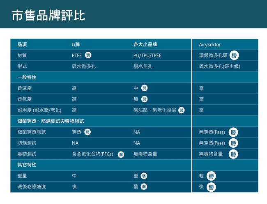The height and width of the screenshot is (204, 267).
Task: Click the 弱 badge in the 透濕度 row
Action: pos(145,88)
